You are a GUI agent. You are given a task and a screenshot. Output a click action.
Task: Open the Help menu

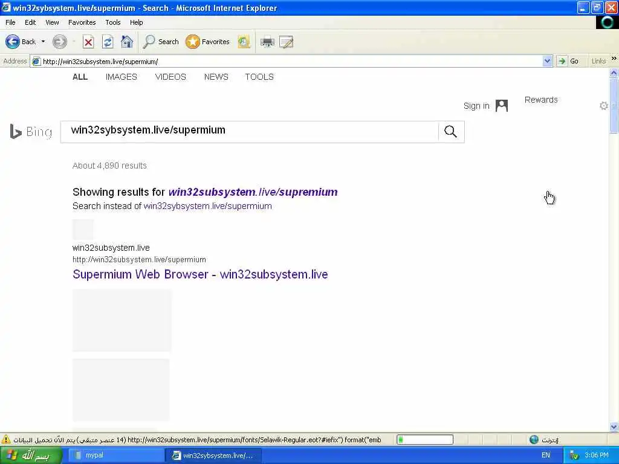tap(136, 22)
